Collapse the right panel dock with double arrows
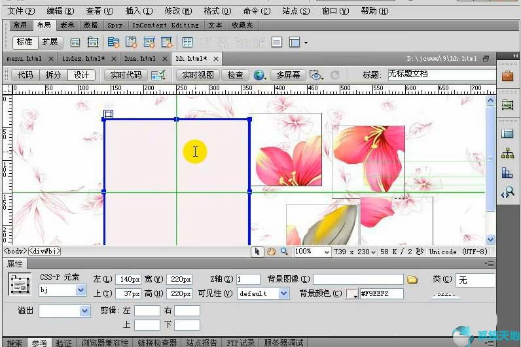The width and height of the screenshot is (521, 347). (x=515, y=56)
